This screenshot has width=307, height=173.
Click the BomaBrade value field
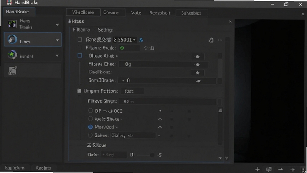tap(167, 80)
